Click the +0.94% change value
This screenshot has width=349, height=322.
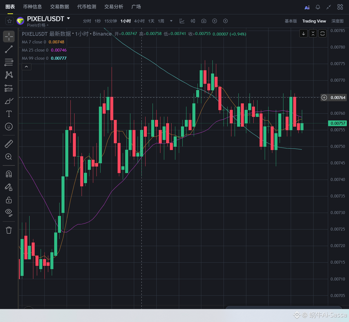tap(238, 34)
